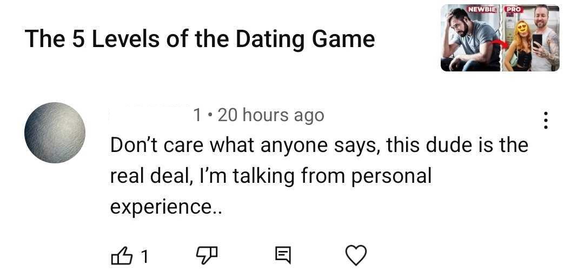
Task: Open replies using the comment icon
Action: [282, 255]
